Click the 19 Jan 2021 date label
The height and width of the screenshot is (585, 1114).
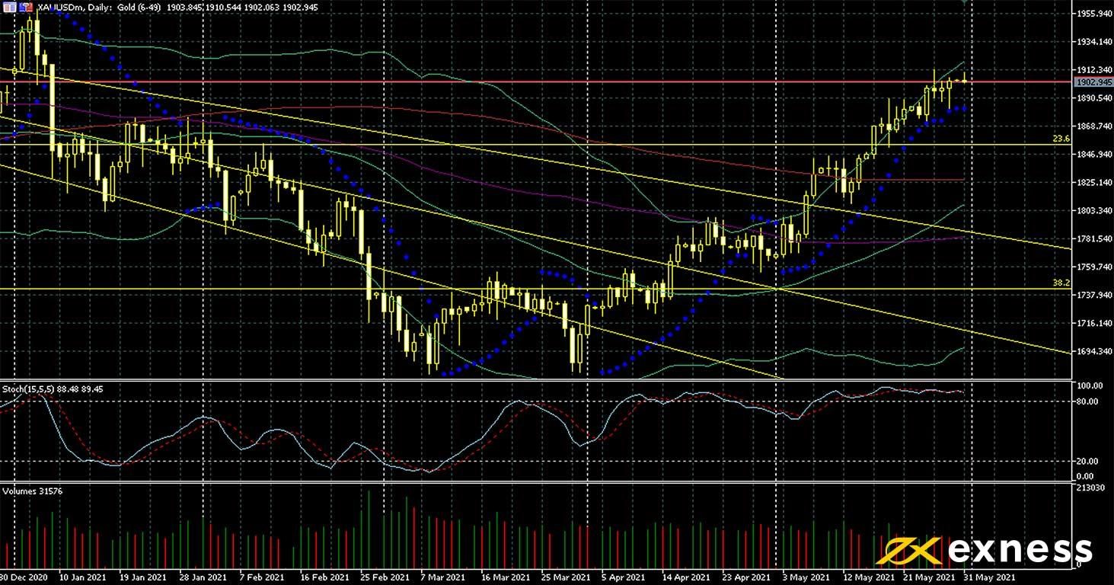(145, 578)
